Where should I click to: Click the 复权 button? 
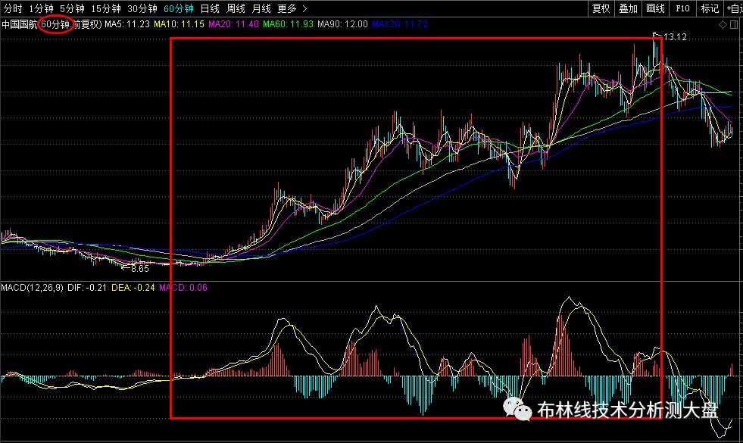click(601, 8)
